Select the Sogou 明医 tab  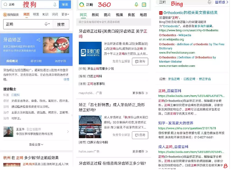click(x=36, y=14)
